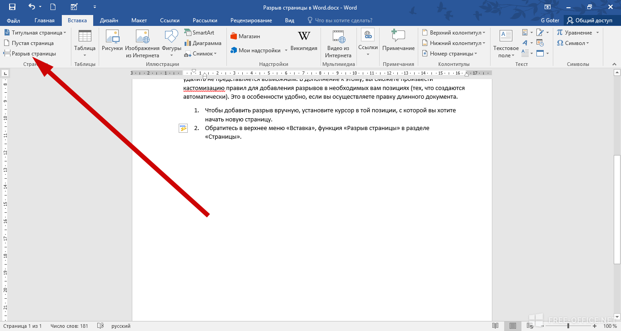Image resolution: width=621 pixels, height=331 pixels.
Task: Expand Верхний колонтитул header options
Action: [x=454, y=33]
